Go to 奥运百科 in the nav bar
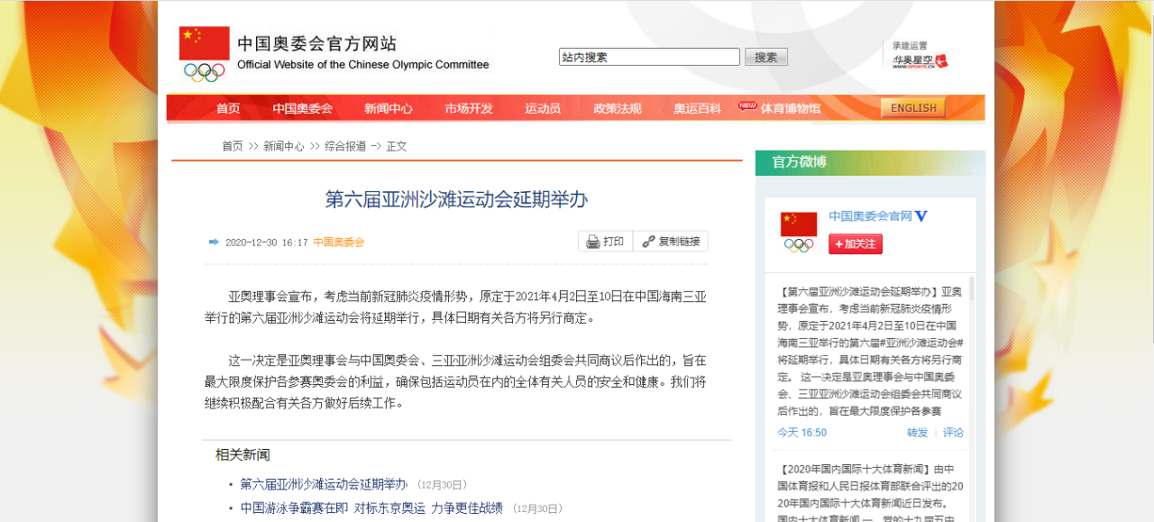The image size is (1154, 522). click(697, 108)
